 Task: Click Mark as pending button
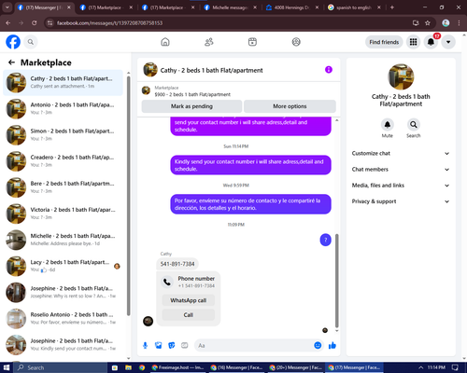tap(191, 106)
